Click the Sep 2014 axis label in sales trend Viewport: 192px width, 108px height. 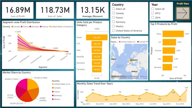pyautogui.click(x=166, y=104)
